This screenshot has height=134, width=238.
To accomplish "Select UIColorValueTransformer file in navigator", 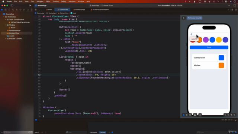I will pos(19,22).
